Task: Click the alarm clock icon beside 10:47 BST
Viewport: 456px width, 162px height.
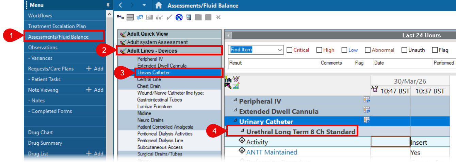Action: (375, 90)
